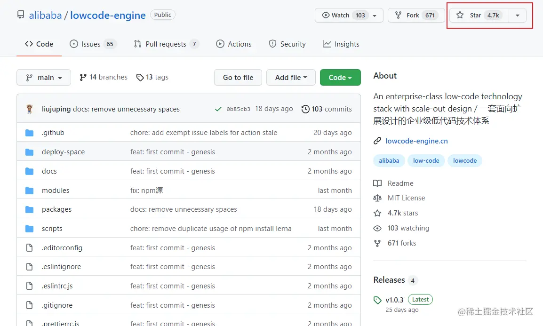Select the low-code topic tag

pyautogui.click(x=426, y=160)
